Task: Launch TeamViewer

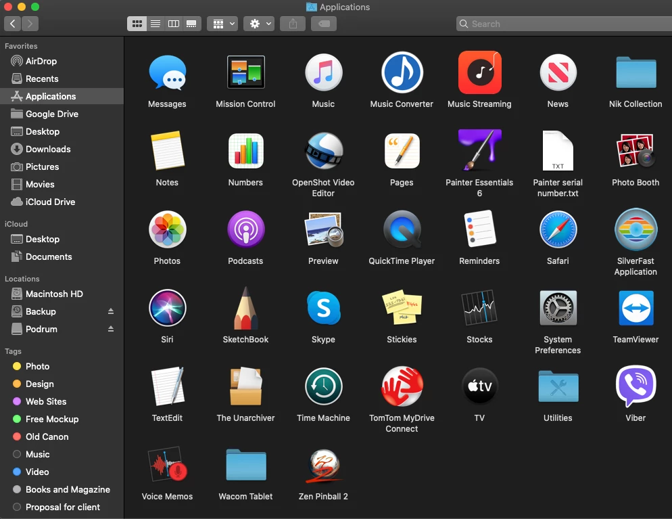Action: pos(636,308)
